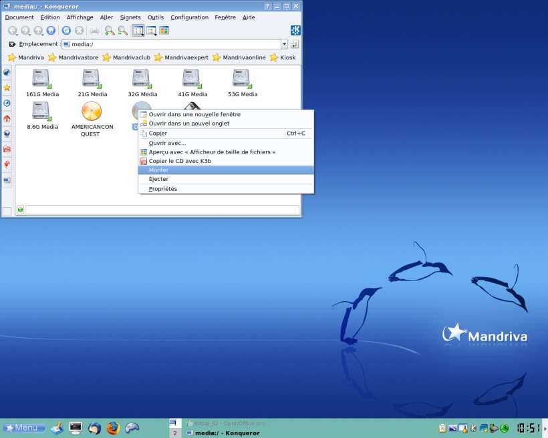Open the Édition menu
This screenshot has height=438, width=548.
tap(50, 17)
